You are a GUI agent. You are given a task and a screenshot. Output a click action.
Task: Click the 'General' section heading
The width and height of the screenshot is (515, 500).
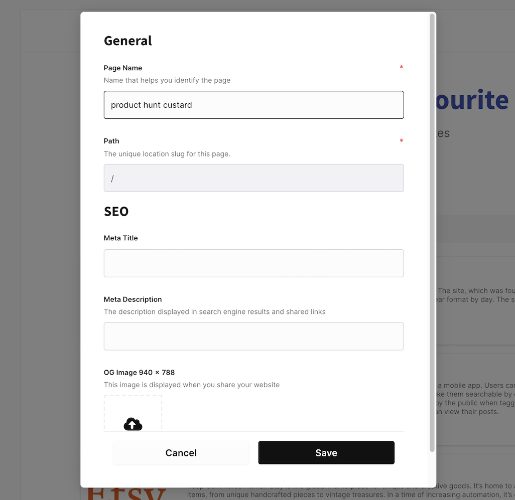coord(128,41)
